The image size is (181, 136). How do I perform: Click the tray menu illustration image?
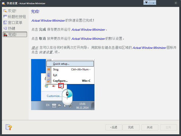pyautogui.click(x=63, y=84)
